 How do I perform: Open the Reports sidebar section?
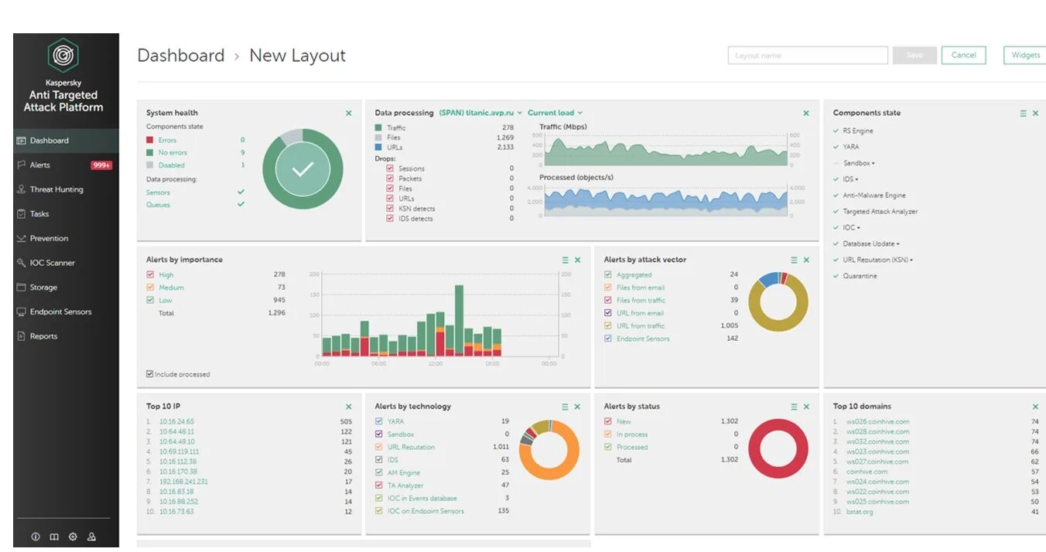[66, 336]
